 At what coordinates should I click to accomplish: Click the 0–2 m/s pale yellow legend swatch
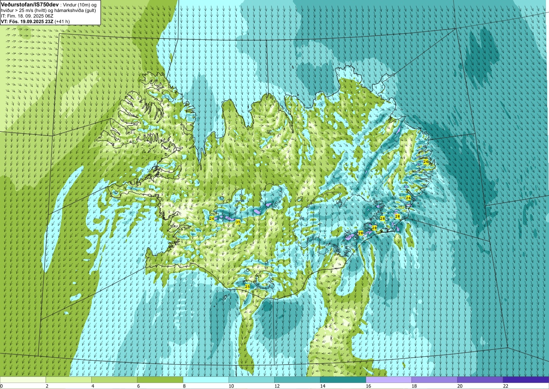click(x=23, y=380)
